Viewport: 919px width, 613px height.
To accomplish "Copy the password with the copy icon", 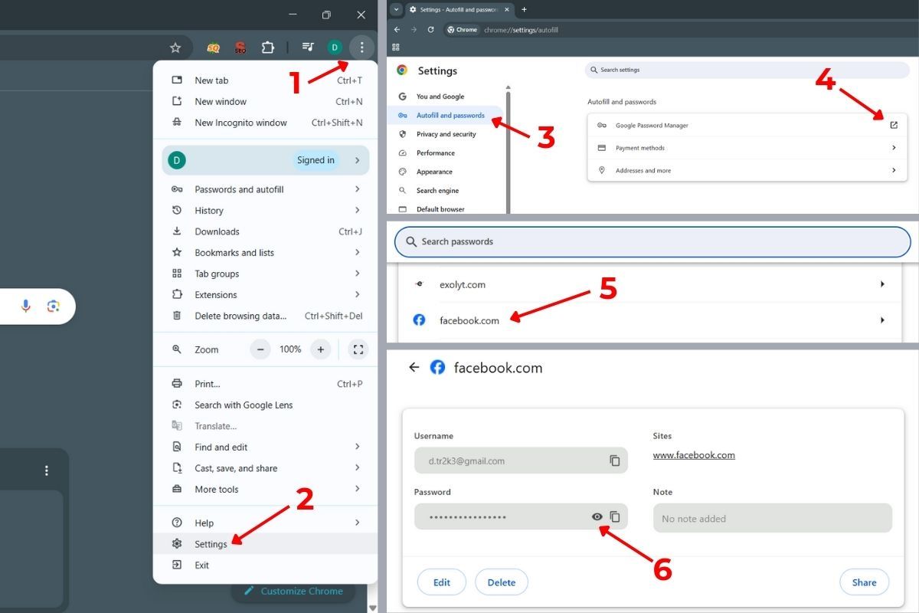I will click(614, 517).
